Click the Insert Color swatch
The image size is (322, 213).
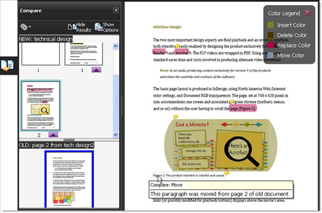(271, 25)
